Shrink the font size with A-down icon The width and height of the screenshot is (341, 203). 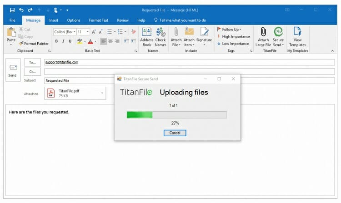click(100, 32)
